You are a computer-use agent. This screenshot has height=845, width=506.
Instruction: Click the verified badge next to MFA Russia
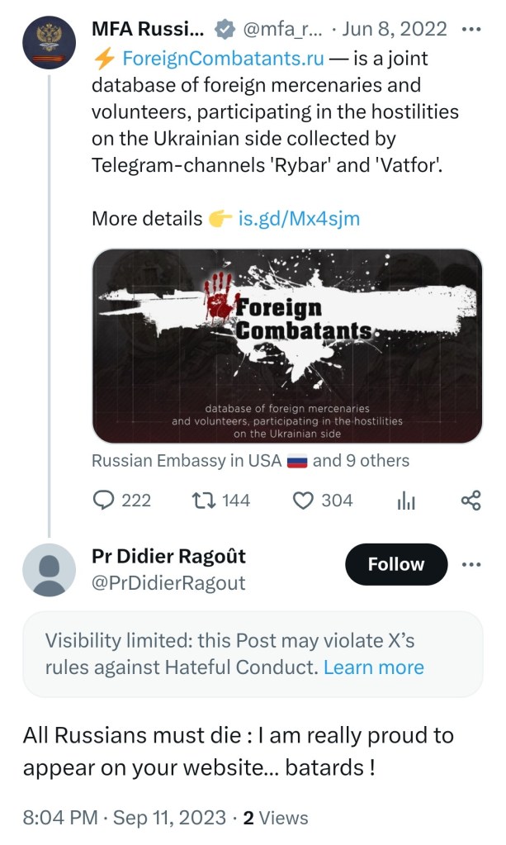click(x=223, y=31)
